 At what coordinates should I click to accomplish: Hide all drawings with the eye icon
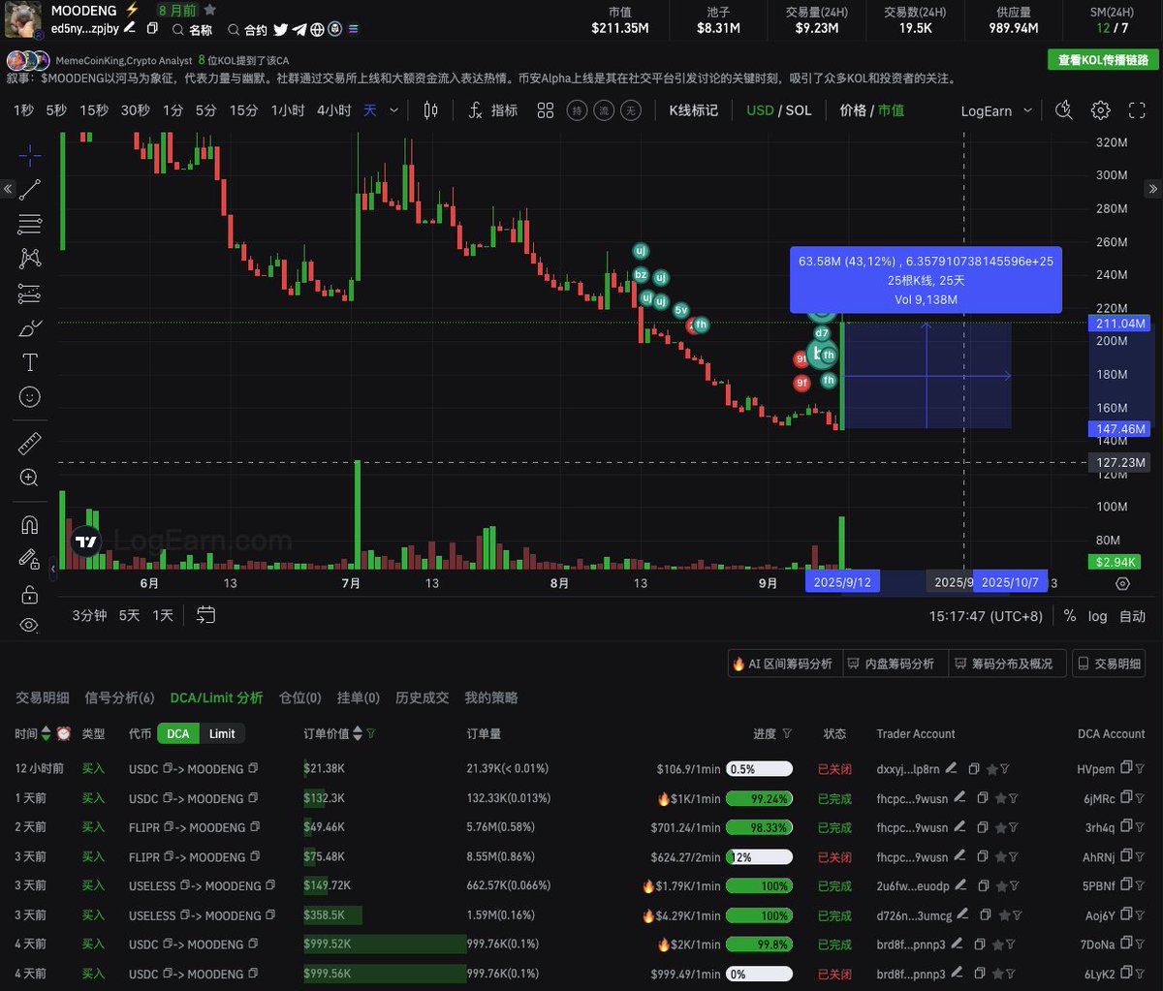(x=30, y=626)
